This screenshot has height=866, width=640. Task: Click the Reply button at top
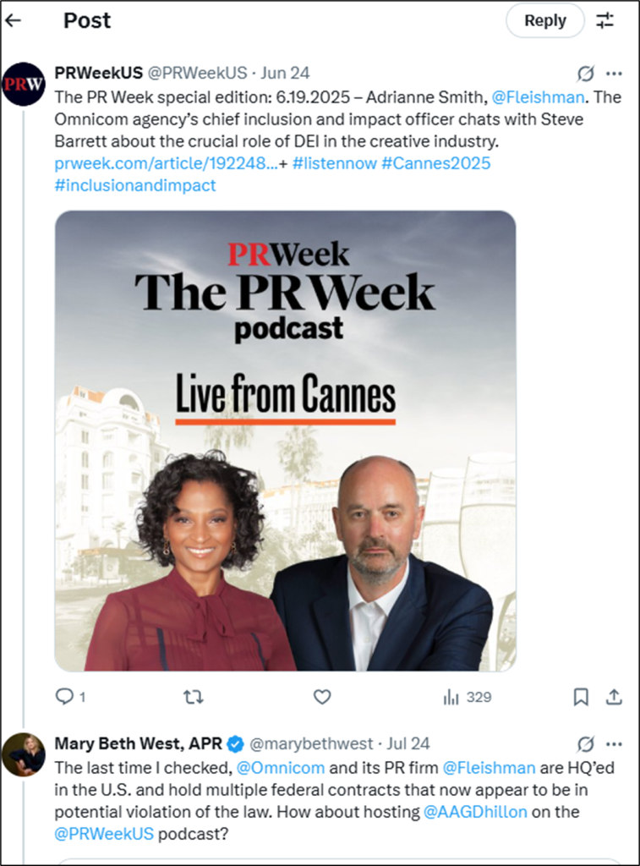(x=545, y=20)
